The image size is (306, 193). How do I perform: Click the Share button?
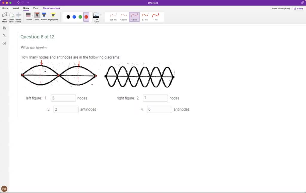298,8
